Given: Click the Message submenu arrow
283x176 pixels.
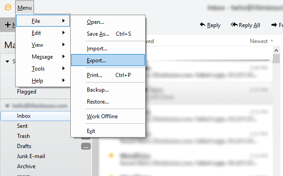Looking at the screenshot, I should click(63, 56).
